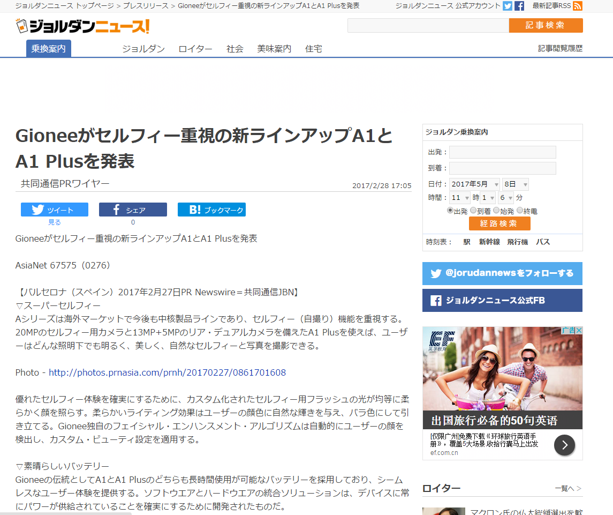Image resolution: width=613 pixels, height=515 pixels.
Task: Open the 飛行機 timetable link
Action: coord(518,242)
